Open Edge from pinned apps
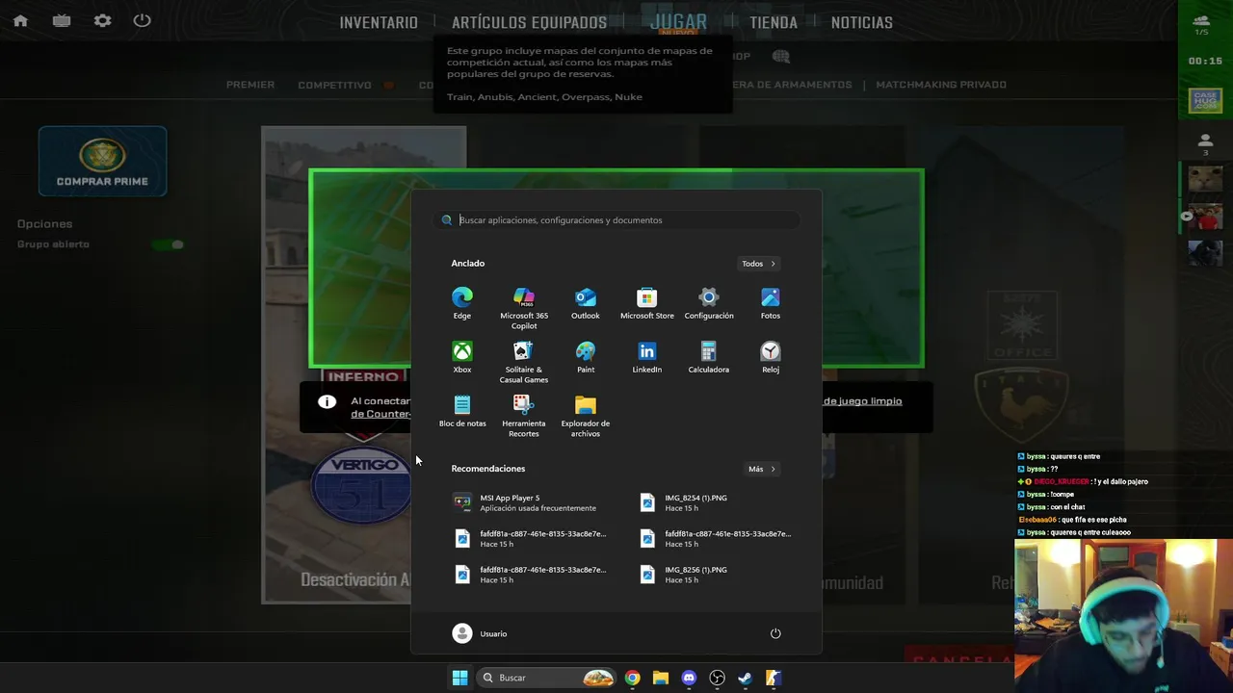The image size is (1233, 693). (462, 303)
